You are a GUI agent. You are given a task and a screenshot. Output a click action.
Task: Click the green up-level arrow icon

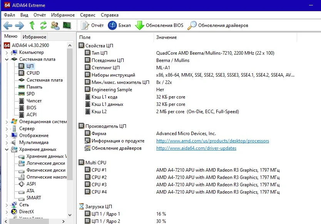[32, 25]
